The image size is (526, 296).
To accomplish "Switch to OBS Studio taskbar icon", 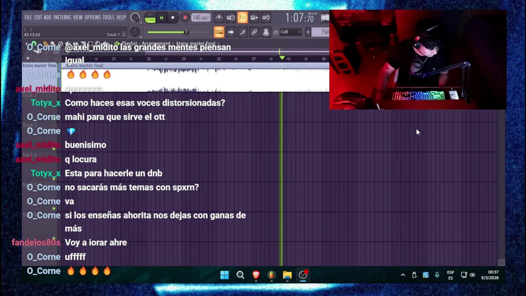I will coord(303,275).
